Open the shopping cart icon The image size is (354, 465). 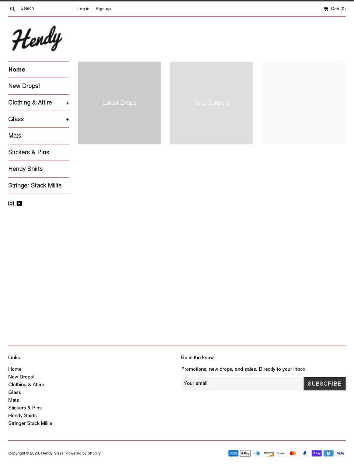click(326, 9)
